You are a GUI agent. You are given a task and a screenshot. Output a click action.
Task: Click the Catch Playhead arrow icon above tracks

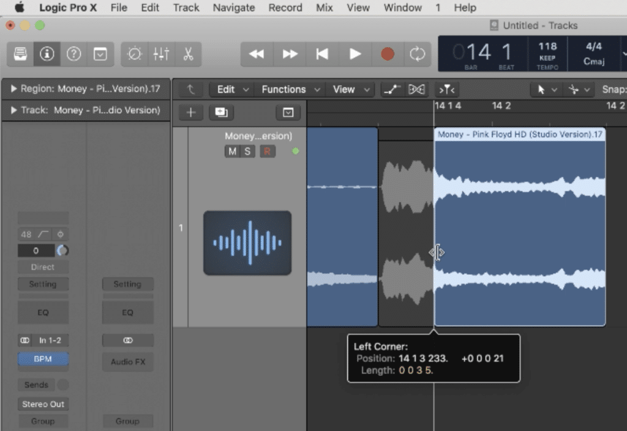pos(190,89)
